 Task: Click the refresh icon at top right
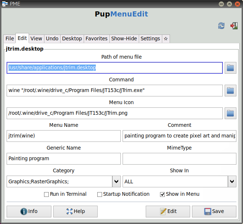pyautogui.click(x=221, y=26)
